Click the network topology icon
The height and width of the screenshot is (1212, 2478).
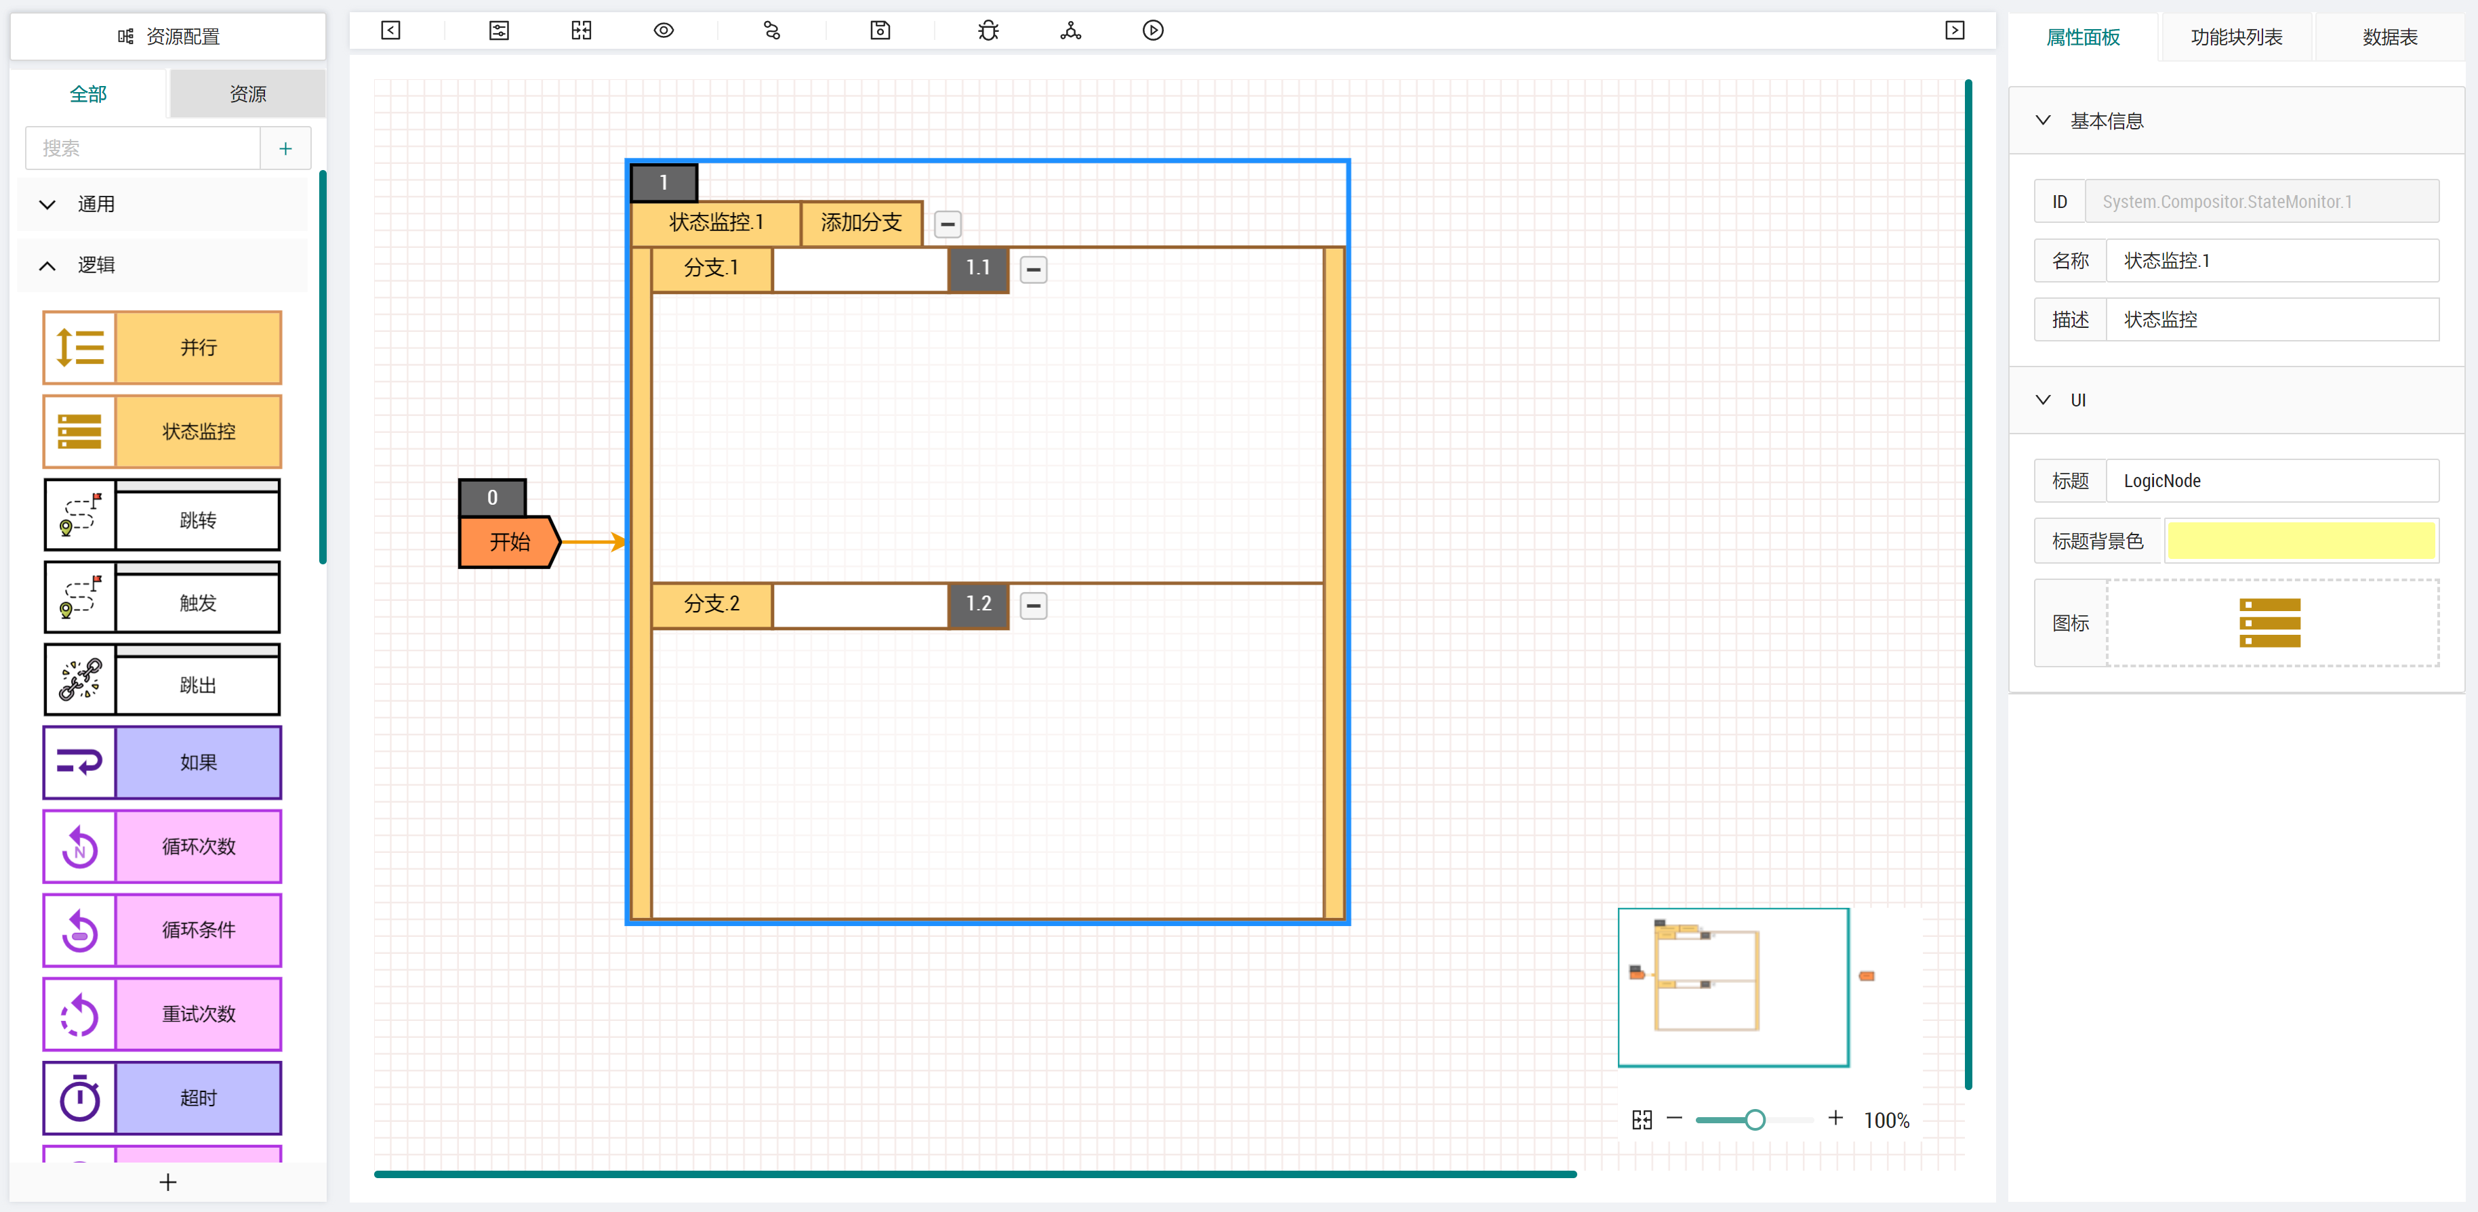(1070, 30)
